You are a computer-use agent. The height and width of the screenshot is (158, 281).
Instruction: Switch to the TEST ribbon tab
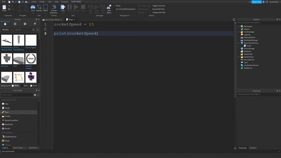[50, 2]
